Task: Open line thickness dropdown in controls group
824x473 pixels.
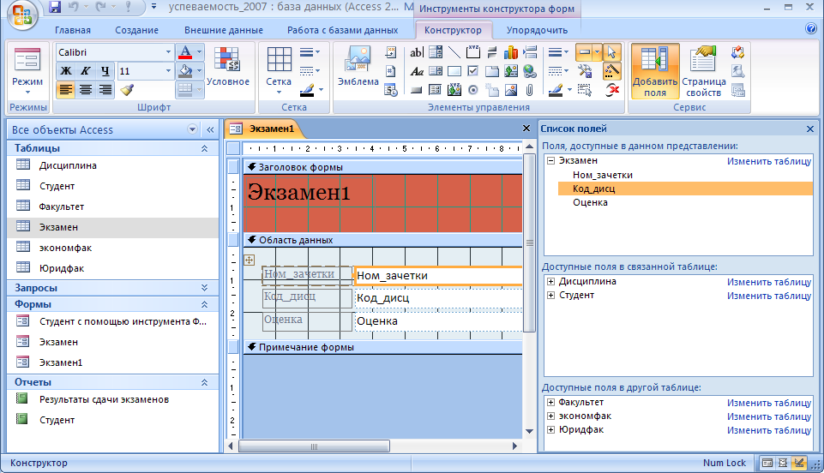Action: tap(558, 52)
